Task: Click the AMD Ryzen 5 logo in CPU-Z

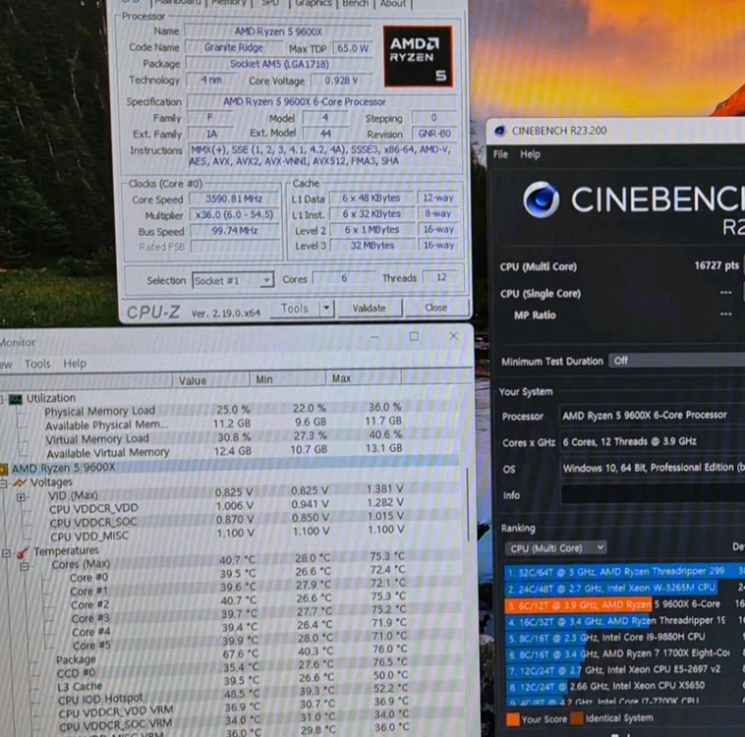Action: (x=418, y=57)
